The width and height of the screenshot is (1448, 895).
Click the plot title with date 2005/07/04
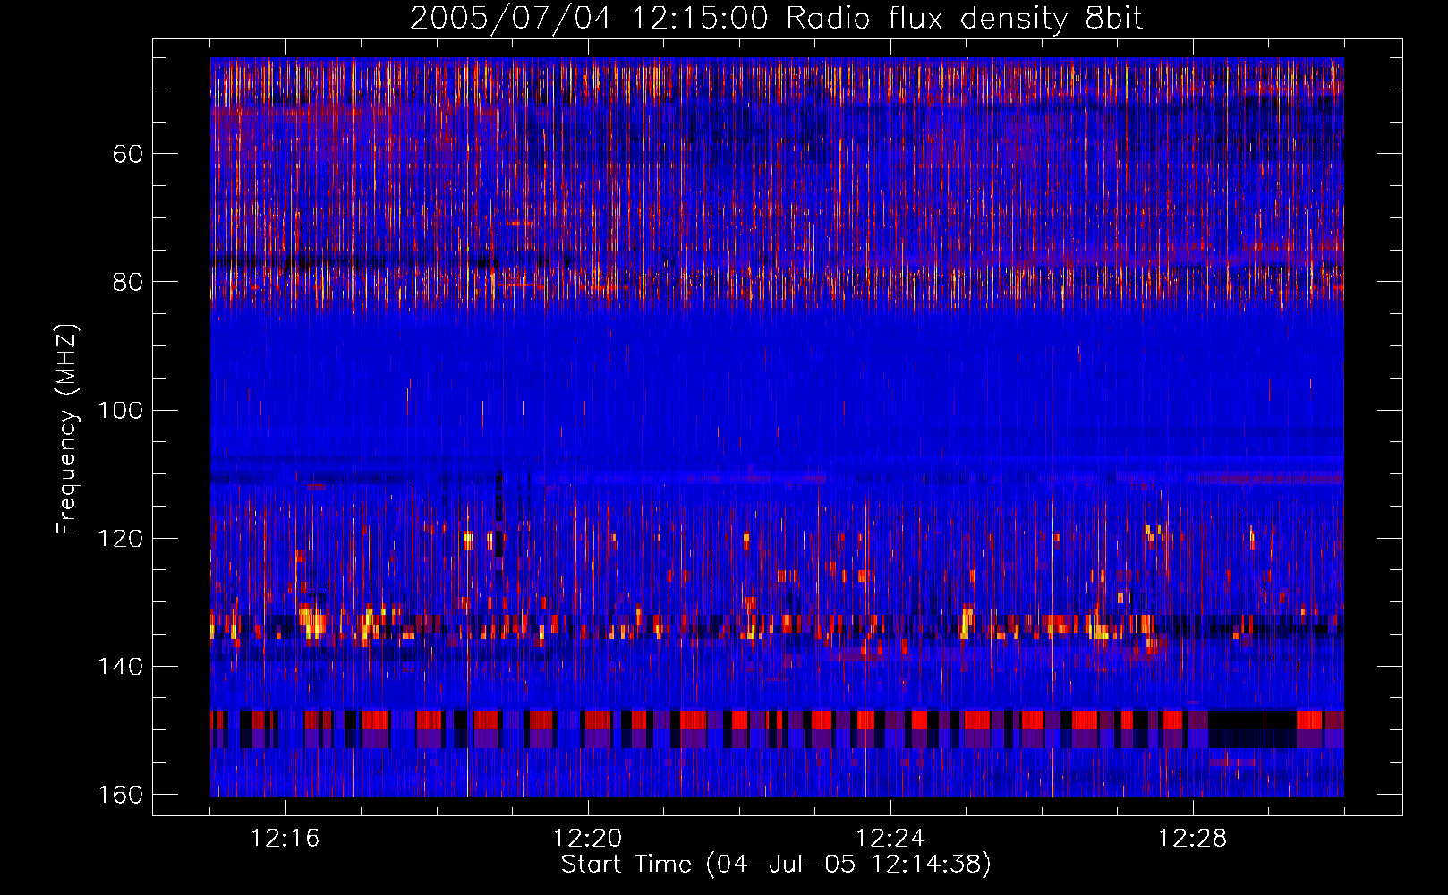pos(776,19)
